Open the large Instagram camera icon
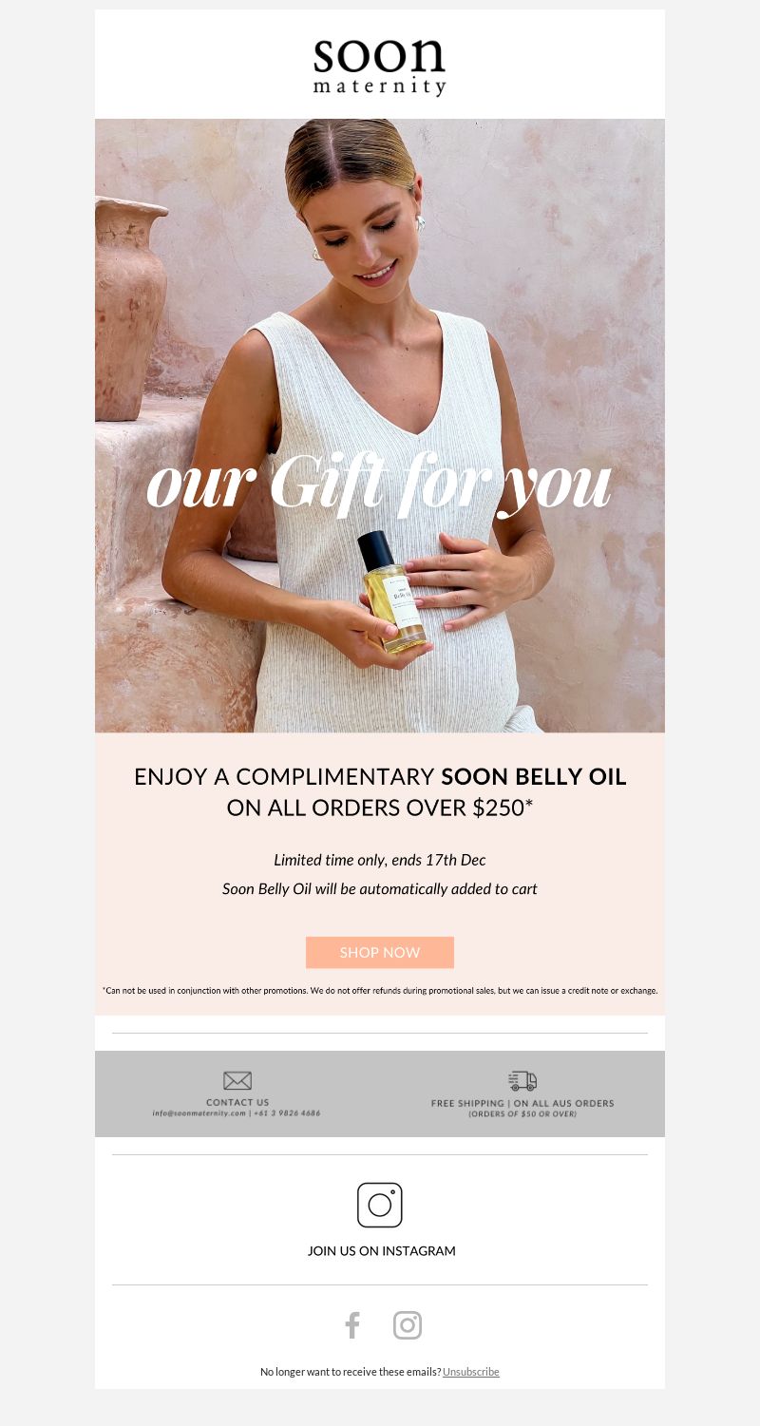The width and height of the screenshot is (760, 1426). pyautogui.click(x=380, y=1205)
